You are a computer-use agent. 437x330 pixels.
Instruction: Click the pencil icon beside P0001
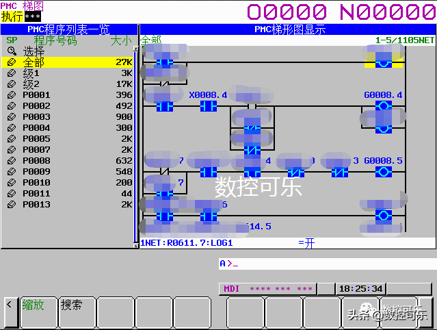pyautogui.click(x=12, y=95)
